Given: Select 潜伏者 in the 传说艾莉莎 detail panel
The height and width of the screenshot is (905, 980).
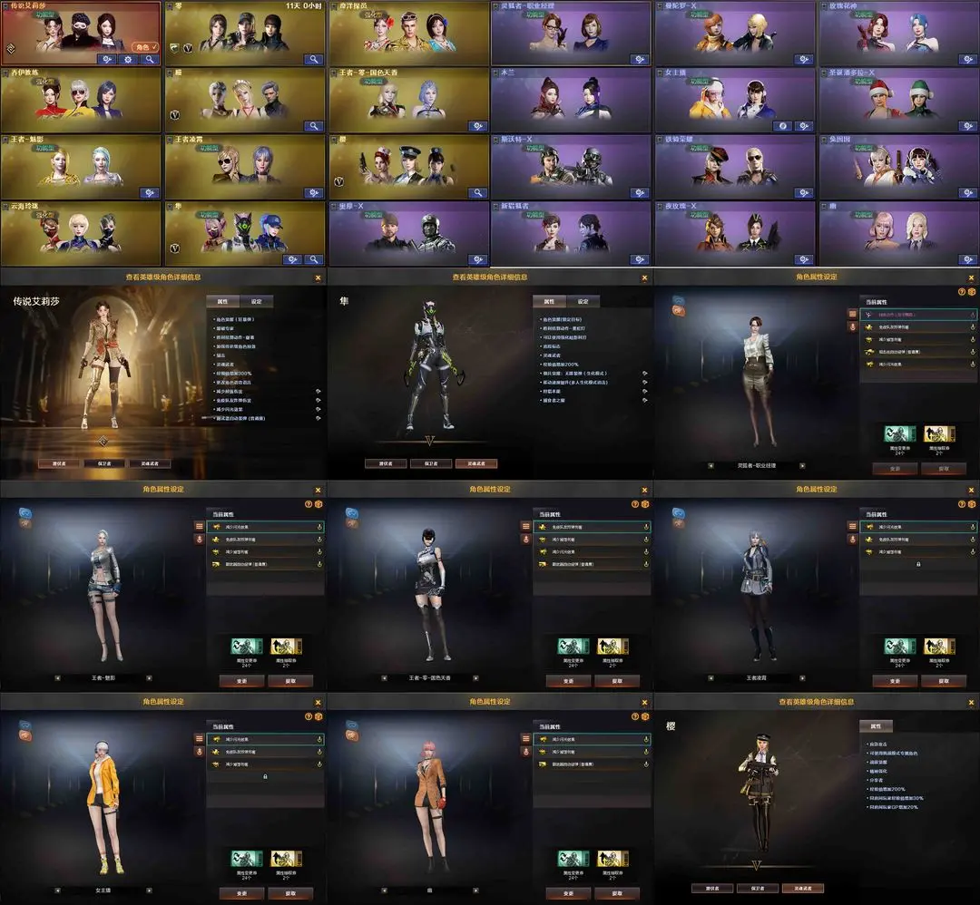Looking at the screenshot, I should pos(59,463).
